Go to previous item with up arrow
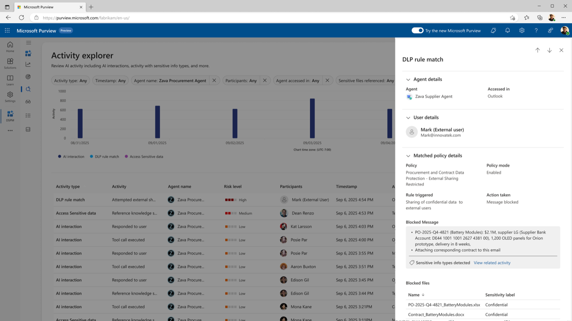This screenshot has height=321, width=572. [538, 50]
